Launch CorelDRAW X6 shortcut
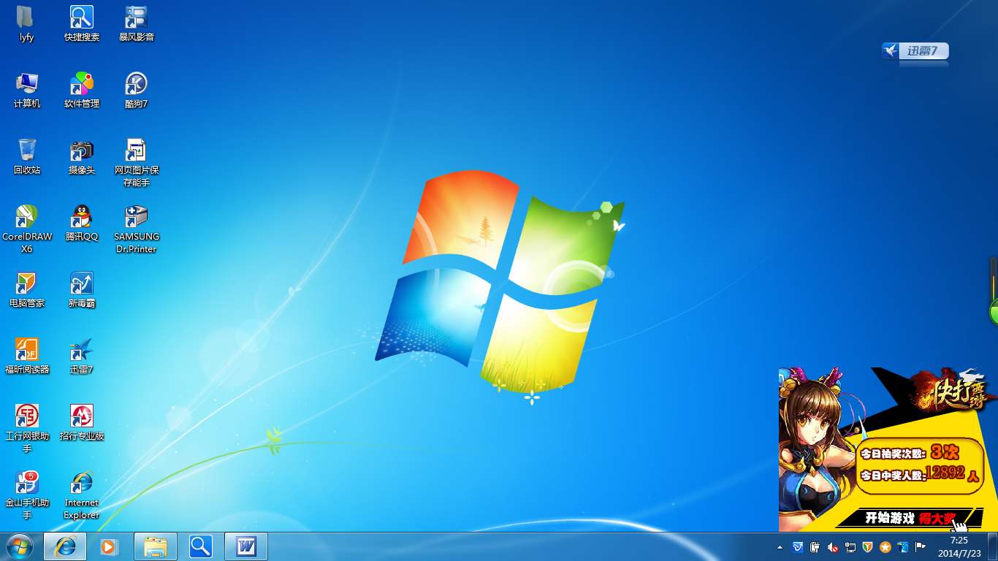This screenshot has height=561, width=998. pyautogui.click(x=26, y=229)
